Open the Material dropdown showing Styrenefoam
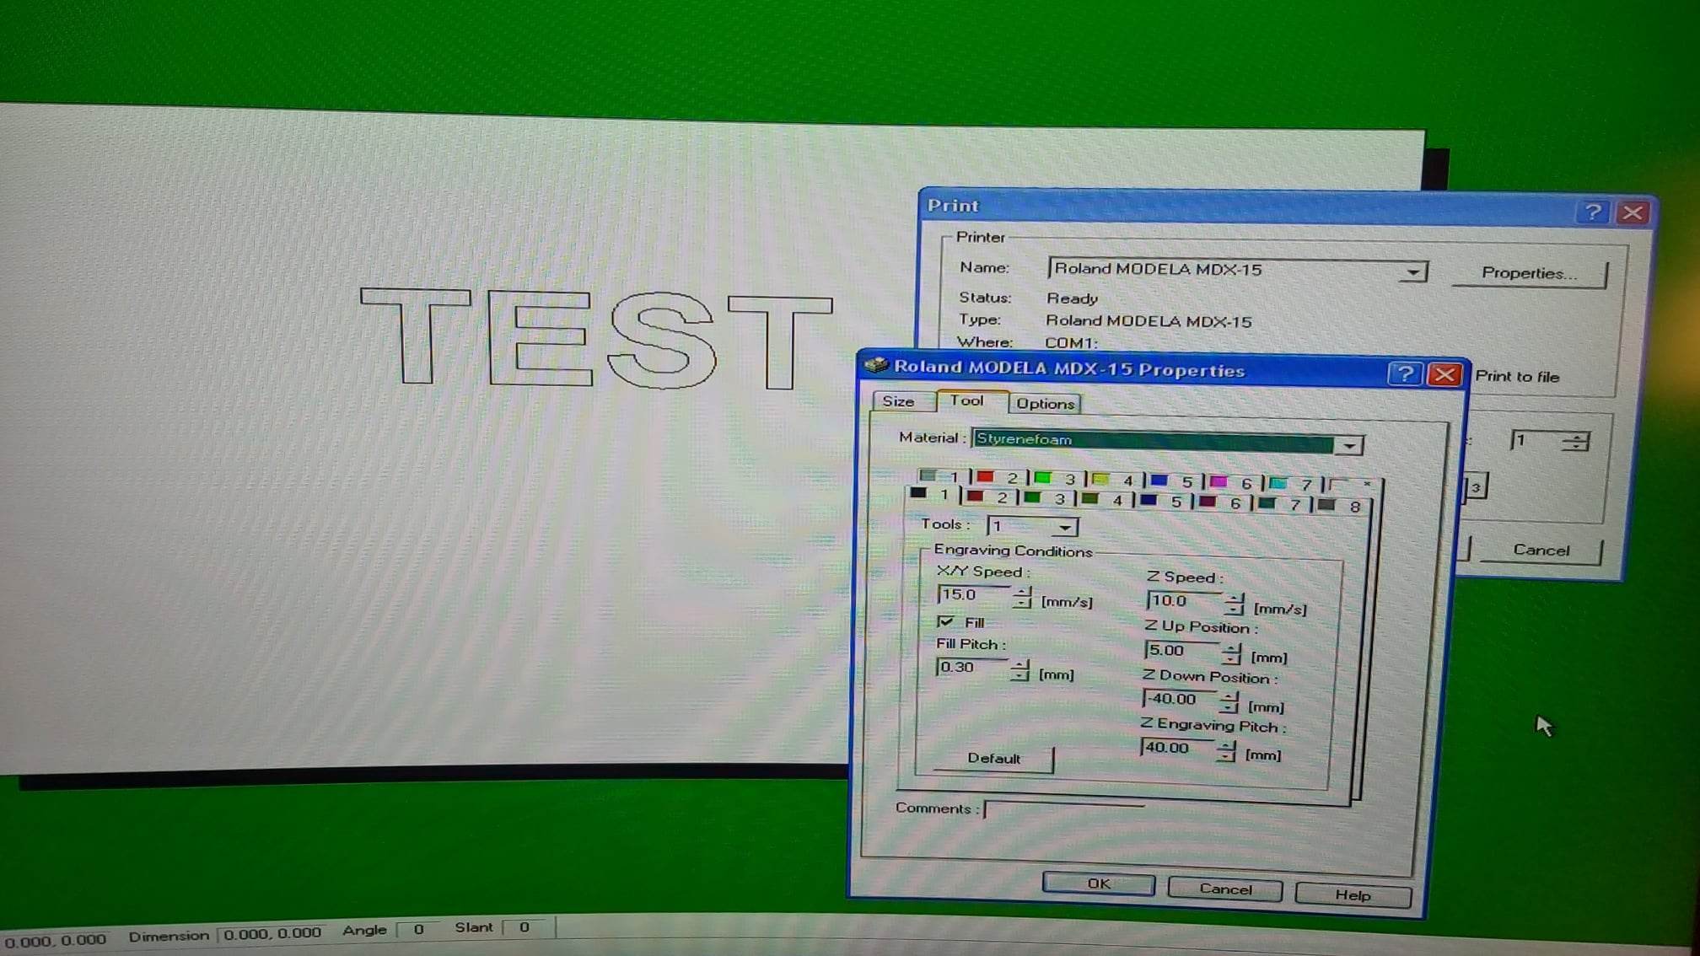The image size is (1700, 956). tap(1348, 445)
